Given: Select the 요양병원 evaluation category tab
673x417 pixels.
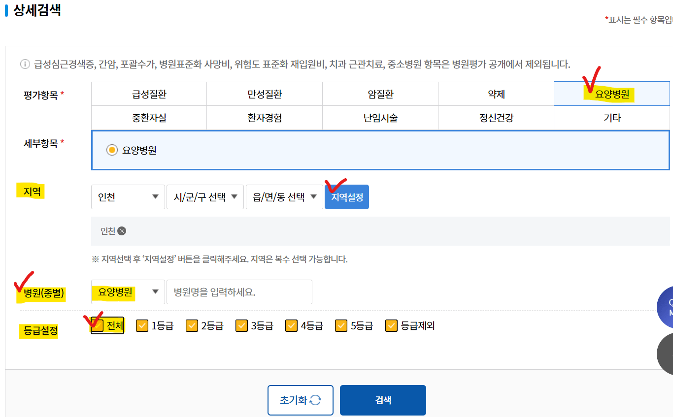Looking at the screenshot, I should tap(612, 94).
